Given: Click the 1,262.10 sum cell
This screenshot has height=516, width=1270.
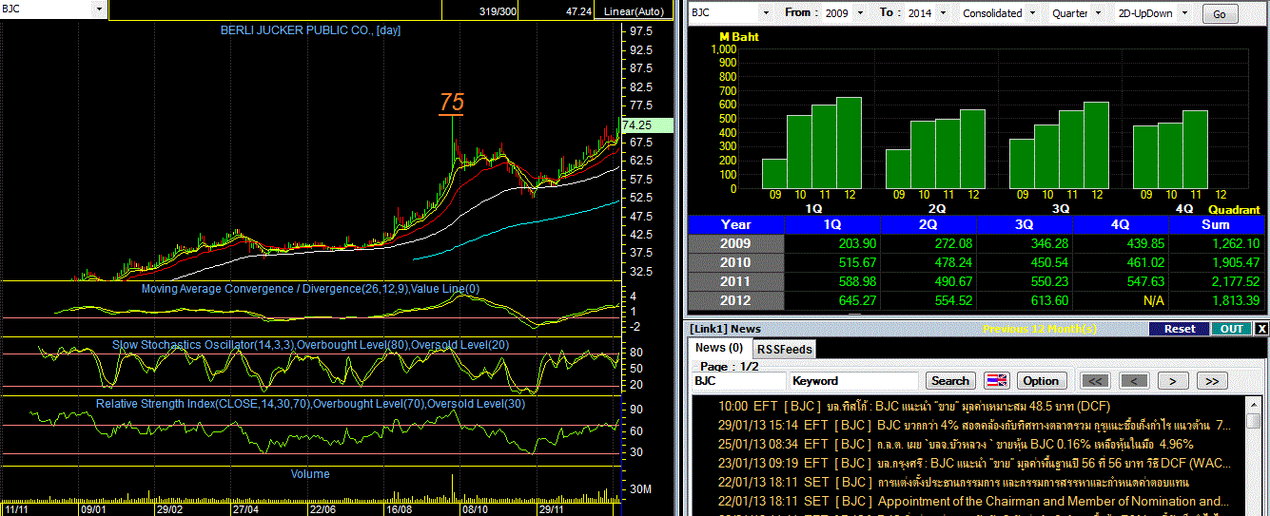Looking at the screenshot, I should (1217, 244).
